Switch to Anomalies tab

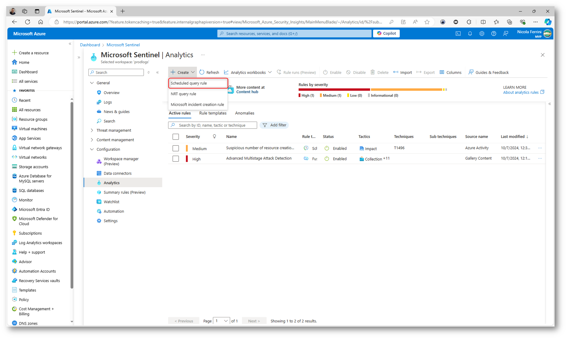tap(245, 113)
